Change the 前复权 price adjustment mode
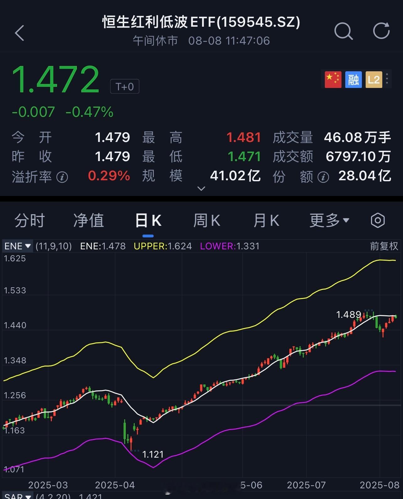The height and width of the screenshot is (499, 403). point(384,246)
